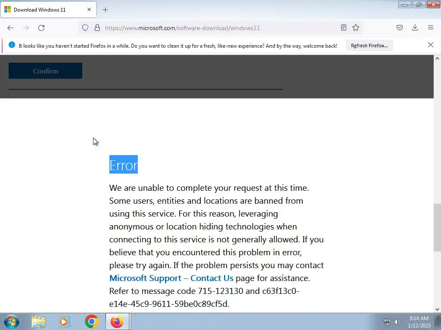Reload the current page
Viewport: 441px width, 330px height.
point(41,28)
